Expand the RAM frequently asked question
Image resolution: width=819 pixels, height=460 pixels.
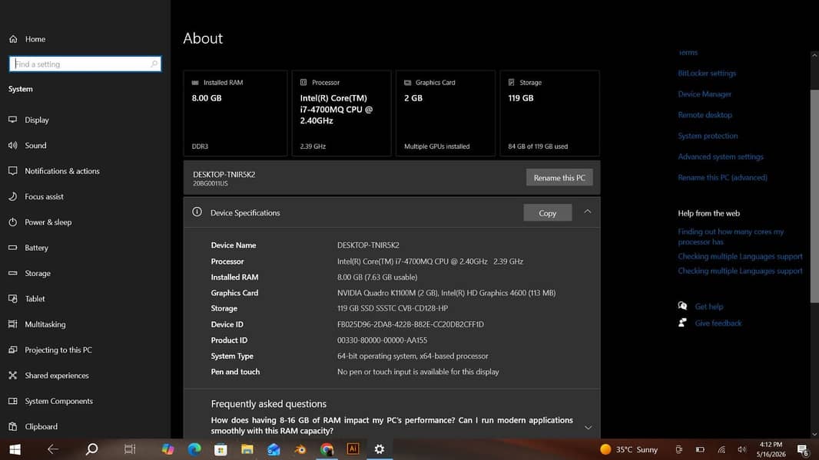pos(589,427)
